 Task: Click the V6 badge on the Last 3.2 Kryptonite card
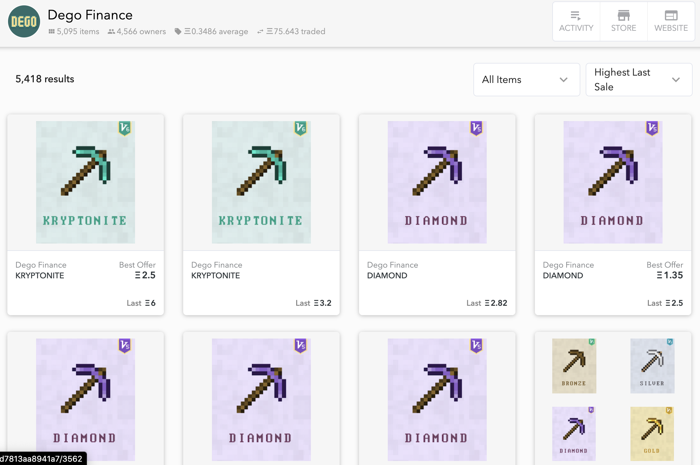pos(301,128)
